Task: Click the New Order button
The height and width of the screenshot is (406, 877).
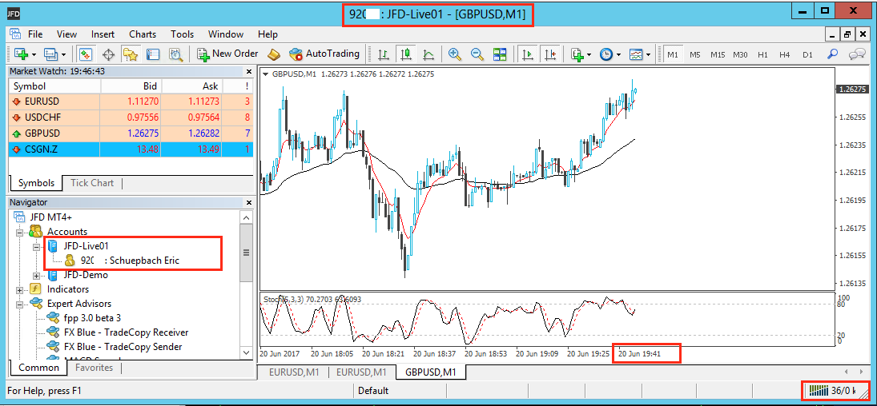Action: 227,54
